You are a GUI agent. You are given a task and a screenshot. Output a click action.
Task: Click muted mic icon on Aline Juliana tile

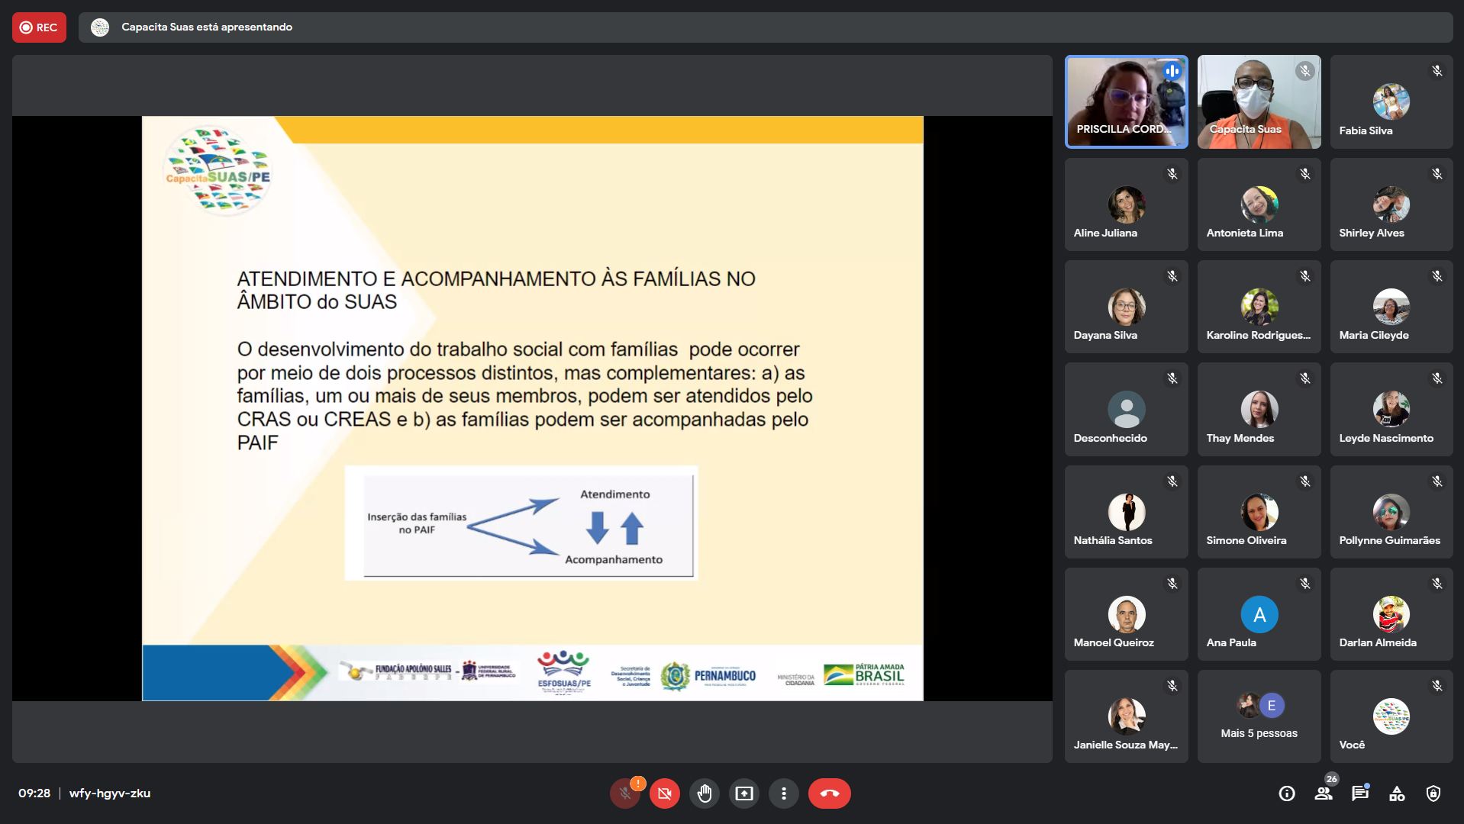(x=1172, y=174)
